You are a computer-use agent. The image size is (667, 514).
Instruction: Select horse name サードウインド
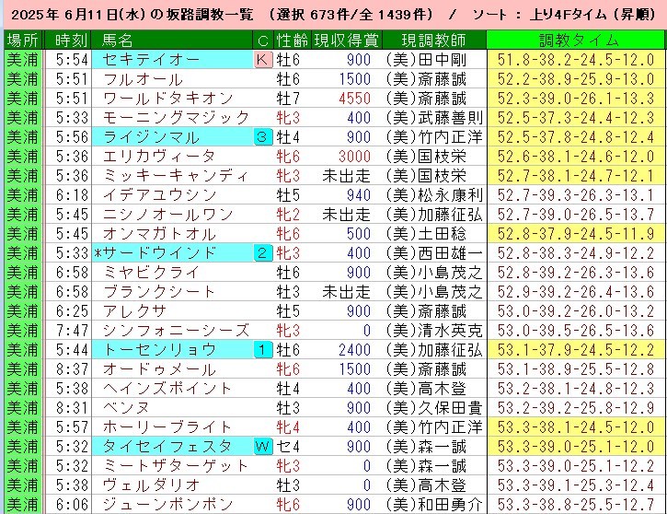pyautogui.click(x=160, y=253)
